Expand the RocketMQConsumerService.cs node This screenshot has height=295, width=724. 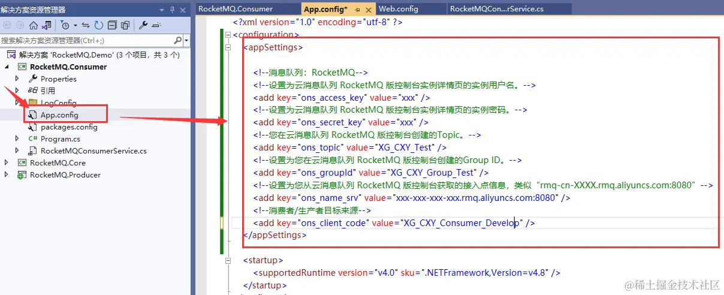(17, 150)
